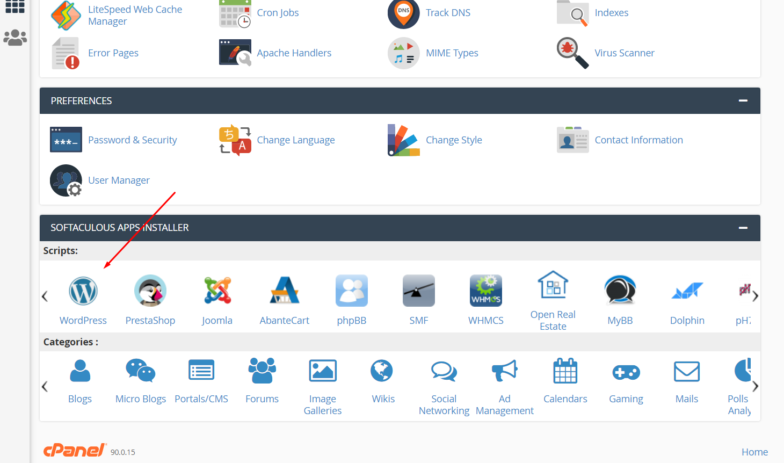Image resolution: width=784 pixels, height=463 pixels.
Task: Open the Contact Information link
Action: [638, 140]
